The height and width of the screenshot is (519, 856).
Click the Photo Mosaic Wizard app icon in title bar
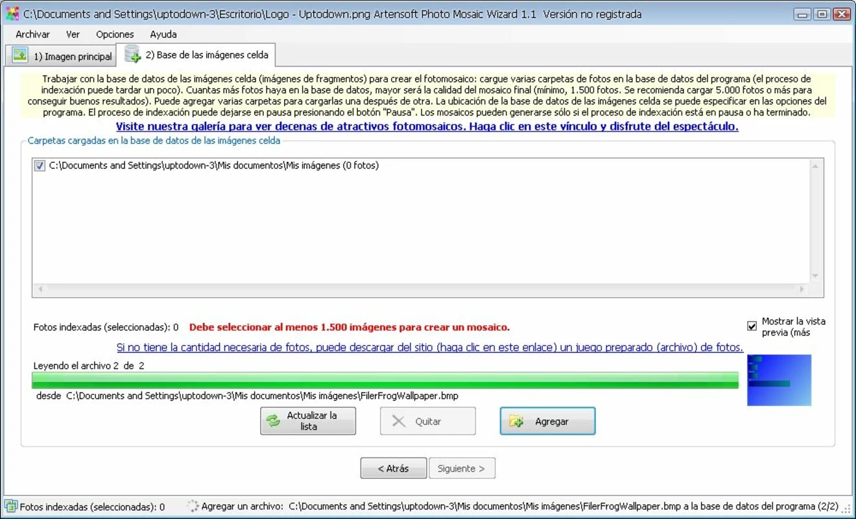(x=12, y=14)
